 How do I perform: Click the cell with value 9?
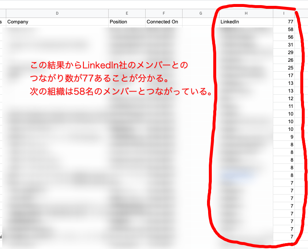(x=284, y=137)
